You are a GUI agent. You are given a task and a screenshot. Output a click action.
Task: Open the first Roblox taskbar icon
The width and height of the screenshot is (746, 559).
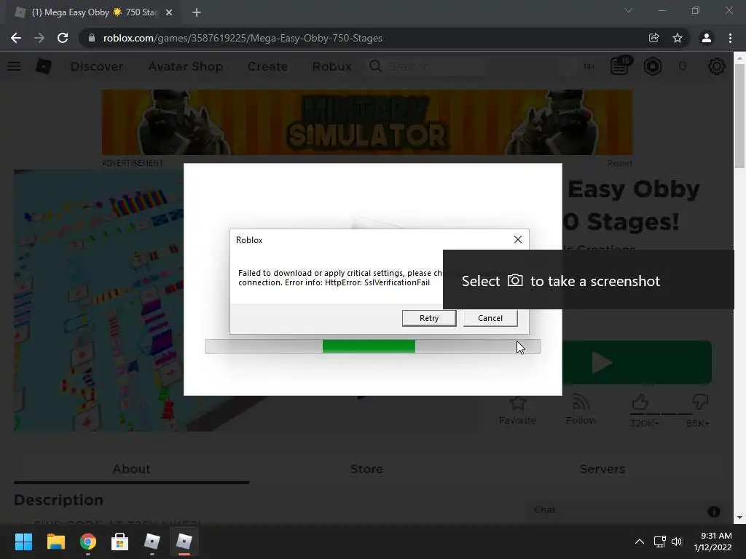pos(152,542)
